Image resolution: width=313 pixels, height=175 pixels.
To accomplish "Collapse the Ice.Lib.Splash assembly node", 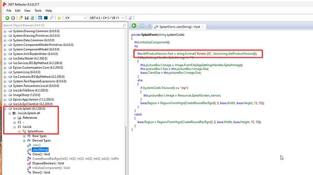I will [5, 109].
